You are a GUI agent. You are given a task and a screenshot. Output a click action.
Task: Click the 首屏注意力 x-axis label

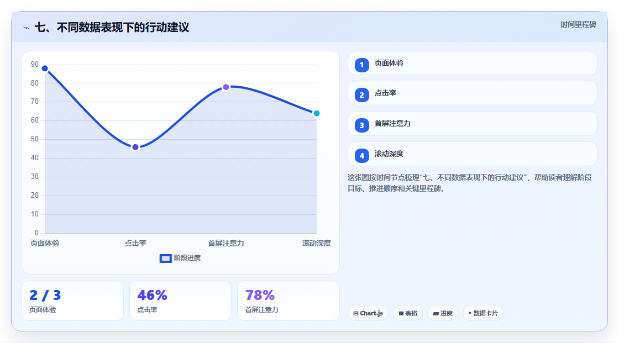pos(226,243)
